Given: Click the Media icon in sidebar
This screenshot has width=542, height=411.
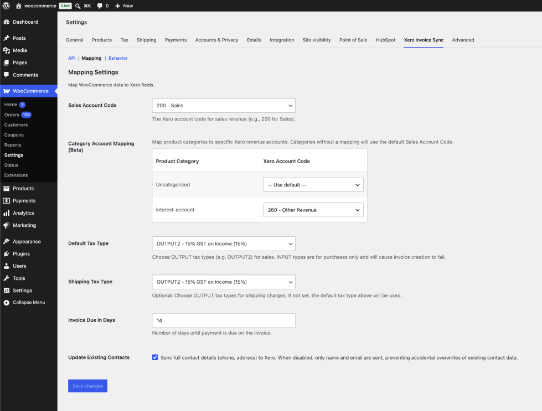Looking at the screenshot, I should [7, 50].
